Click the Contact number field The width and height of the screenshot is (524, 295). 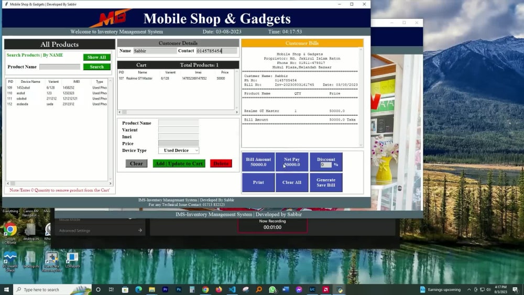pyautogui.click(x=216, y=51)
